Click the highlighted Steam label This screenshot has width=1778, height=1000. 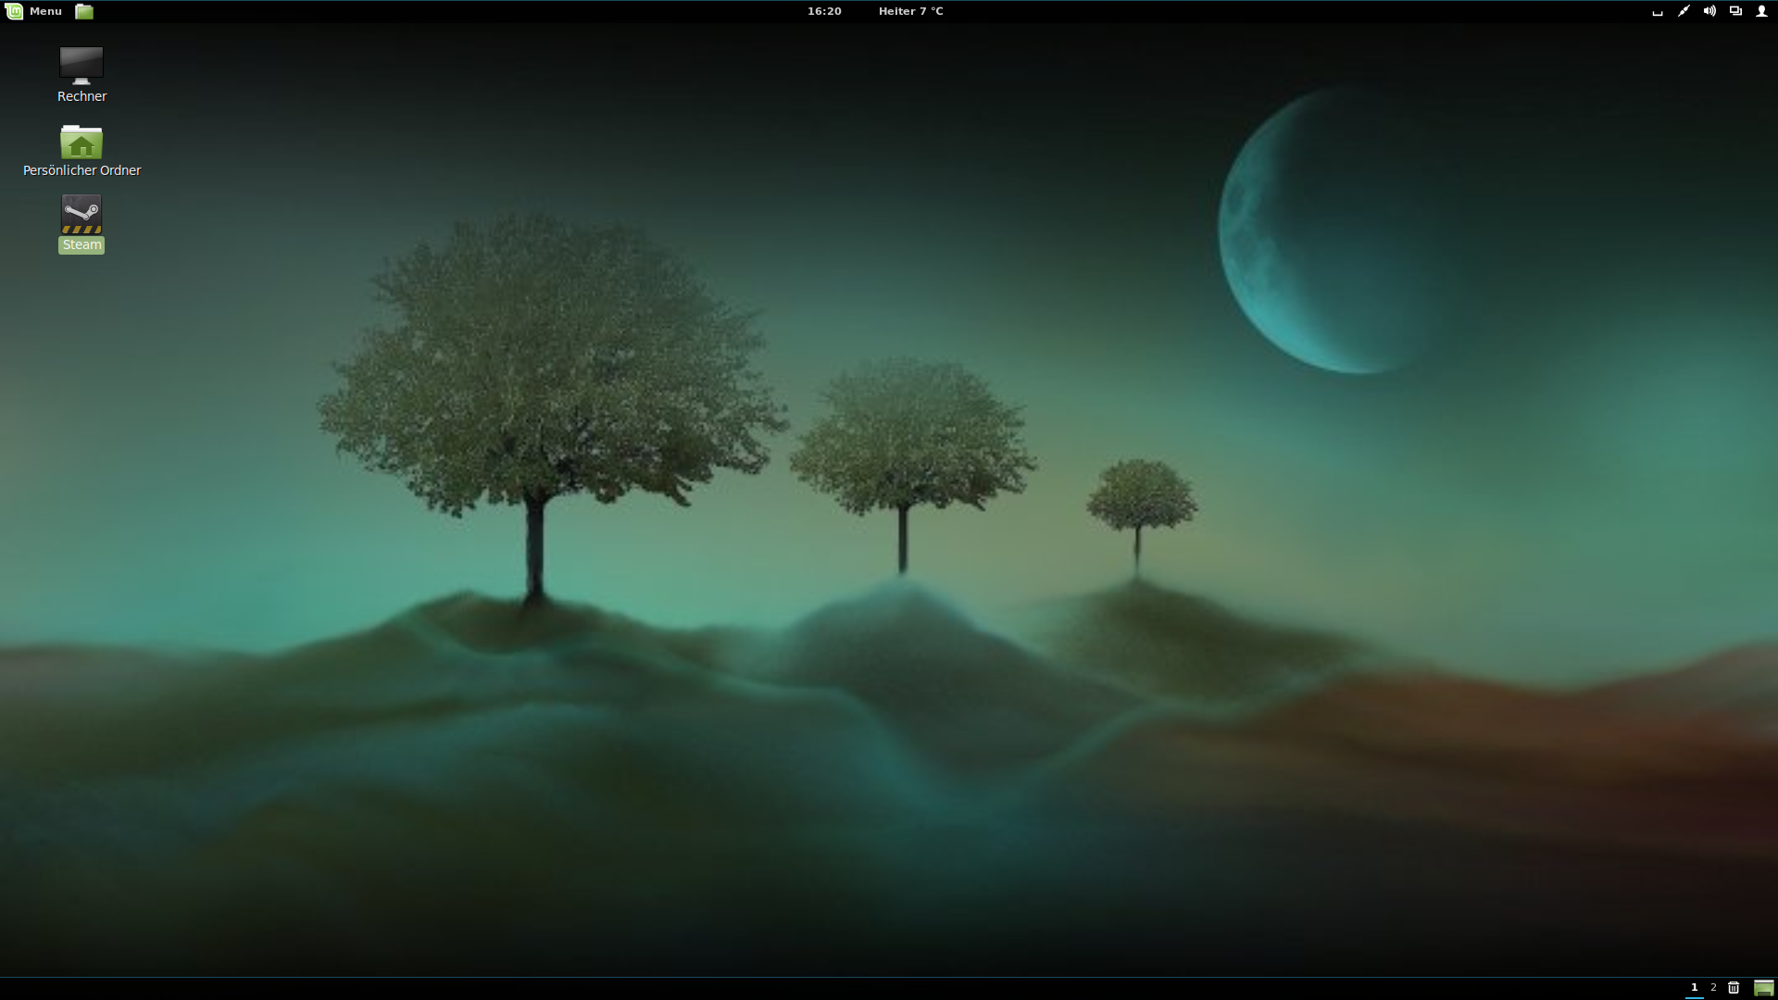(81, 245)
